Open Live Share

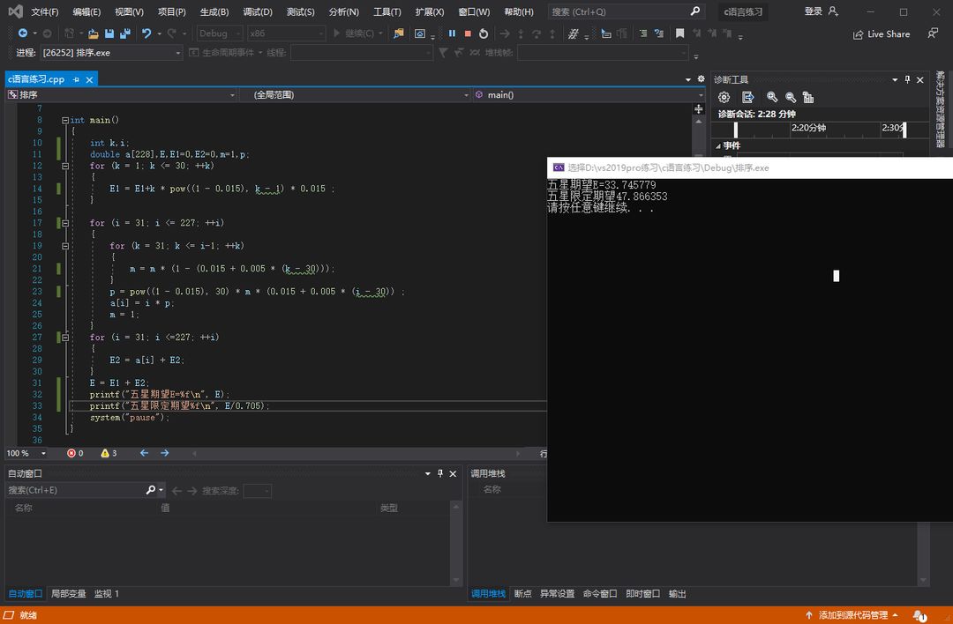click(882, 34)
